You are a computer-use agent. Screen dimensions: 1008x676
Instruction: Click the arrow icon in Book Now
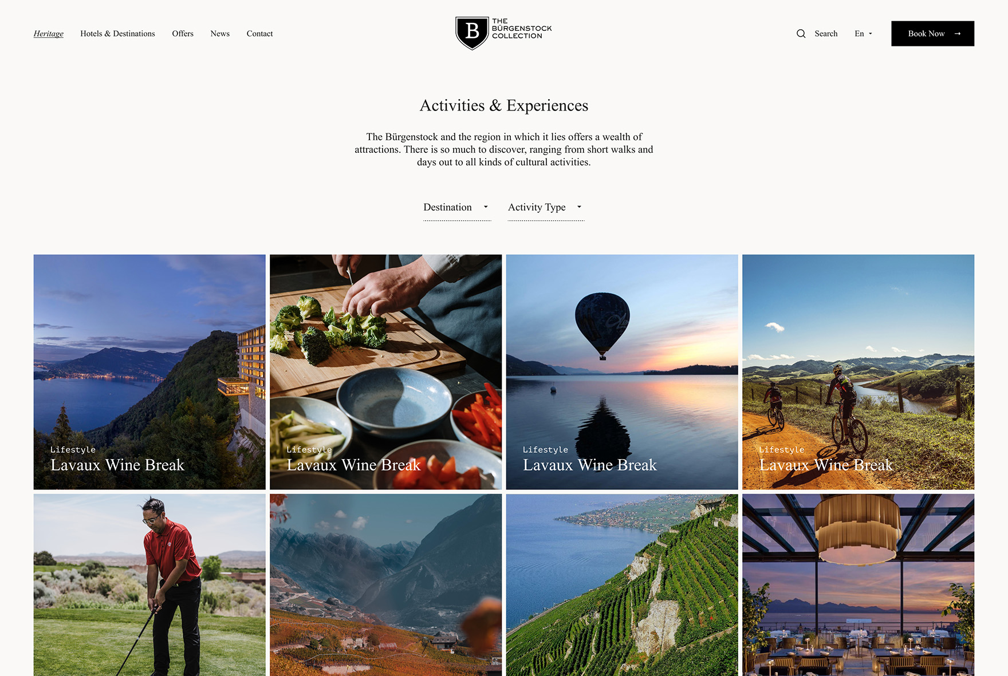tap(957, 34)
